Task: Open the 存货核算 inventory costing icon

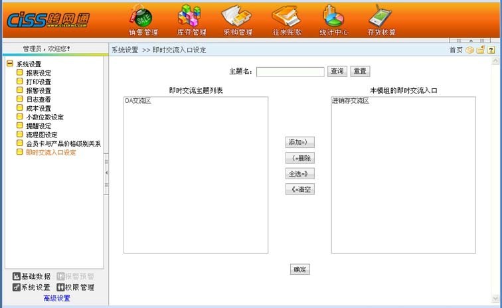Action: (382, 19)
